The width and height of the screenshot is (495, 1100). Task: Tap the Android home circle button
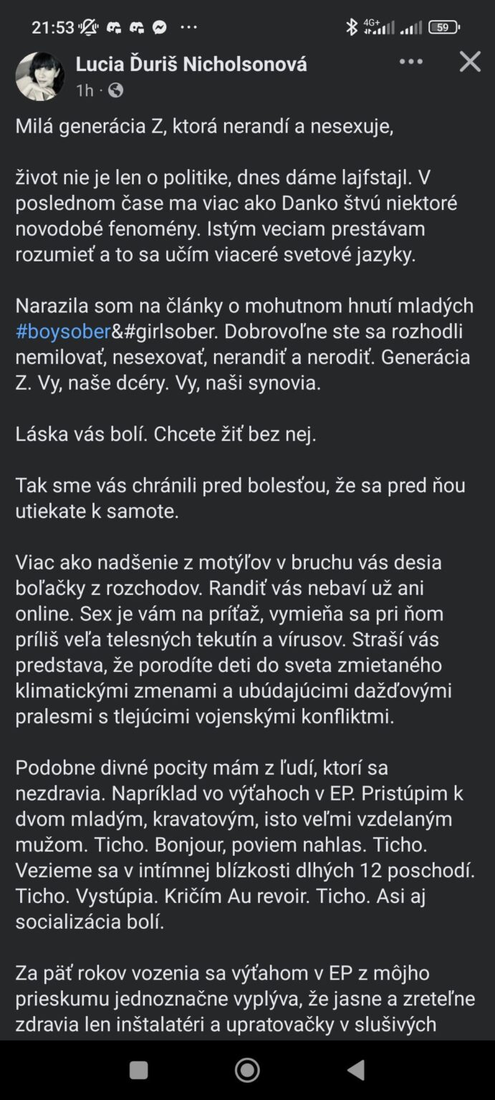tap(247, 1070)
